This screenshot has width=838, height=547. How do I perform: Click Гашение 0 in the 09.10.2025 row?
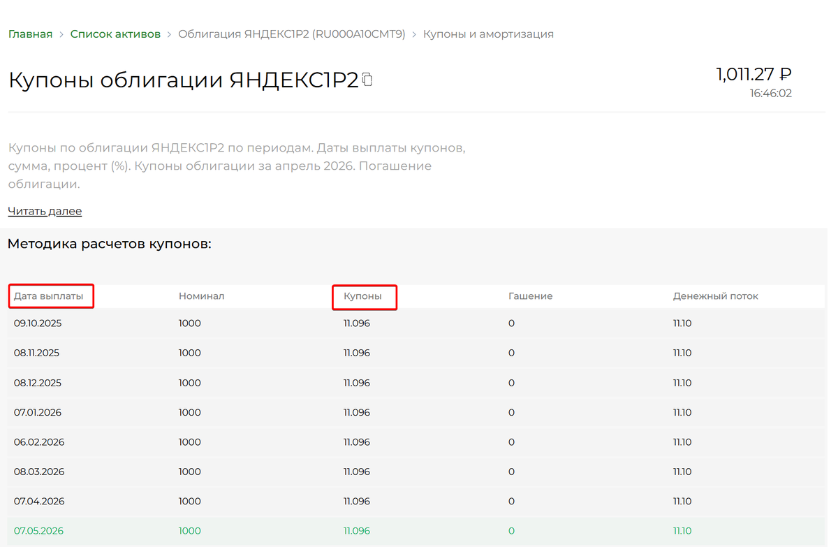tap(511, 323)
